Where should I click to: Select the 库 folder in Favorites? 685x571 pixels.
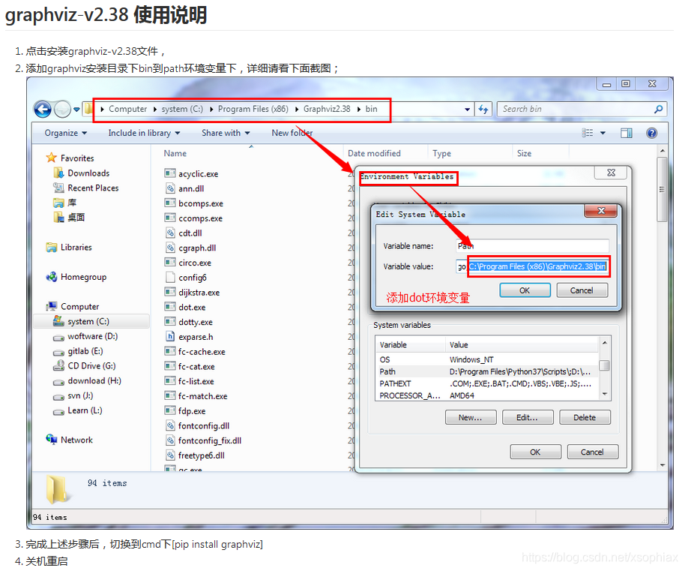pos(64,203)
